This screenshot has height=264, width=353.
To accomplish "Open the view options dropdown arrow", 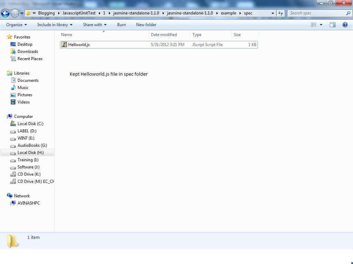I will [x=321, y=25].
